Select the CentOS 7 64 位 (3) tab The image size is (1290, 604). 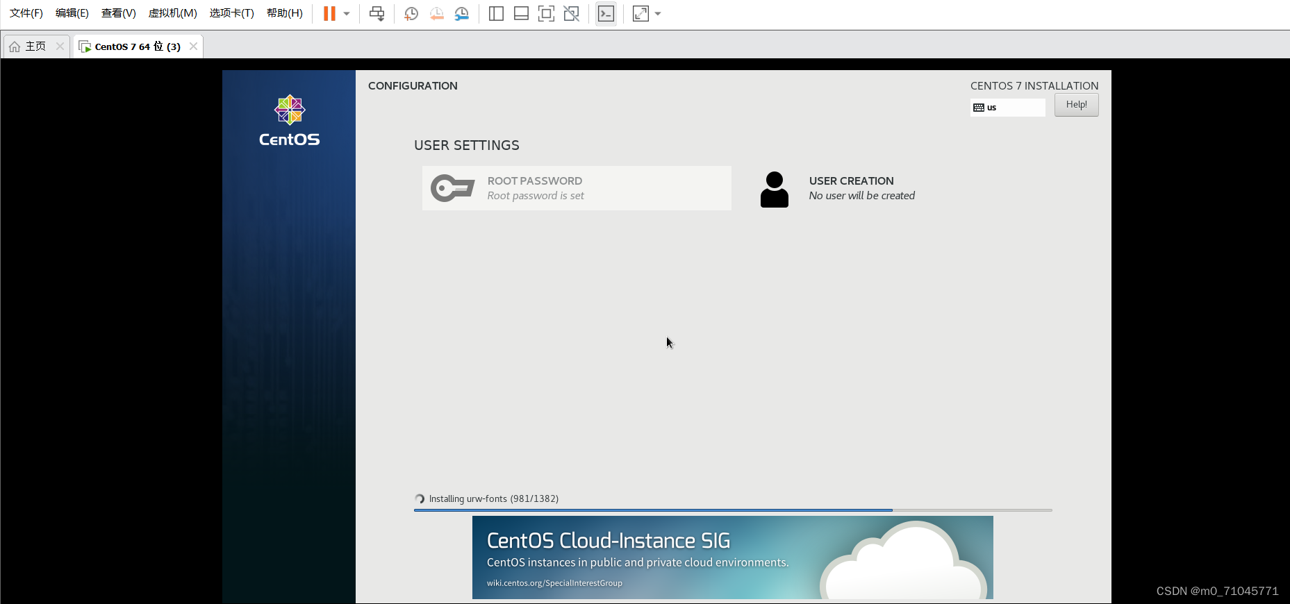[x=138, y=47]
